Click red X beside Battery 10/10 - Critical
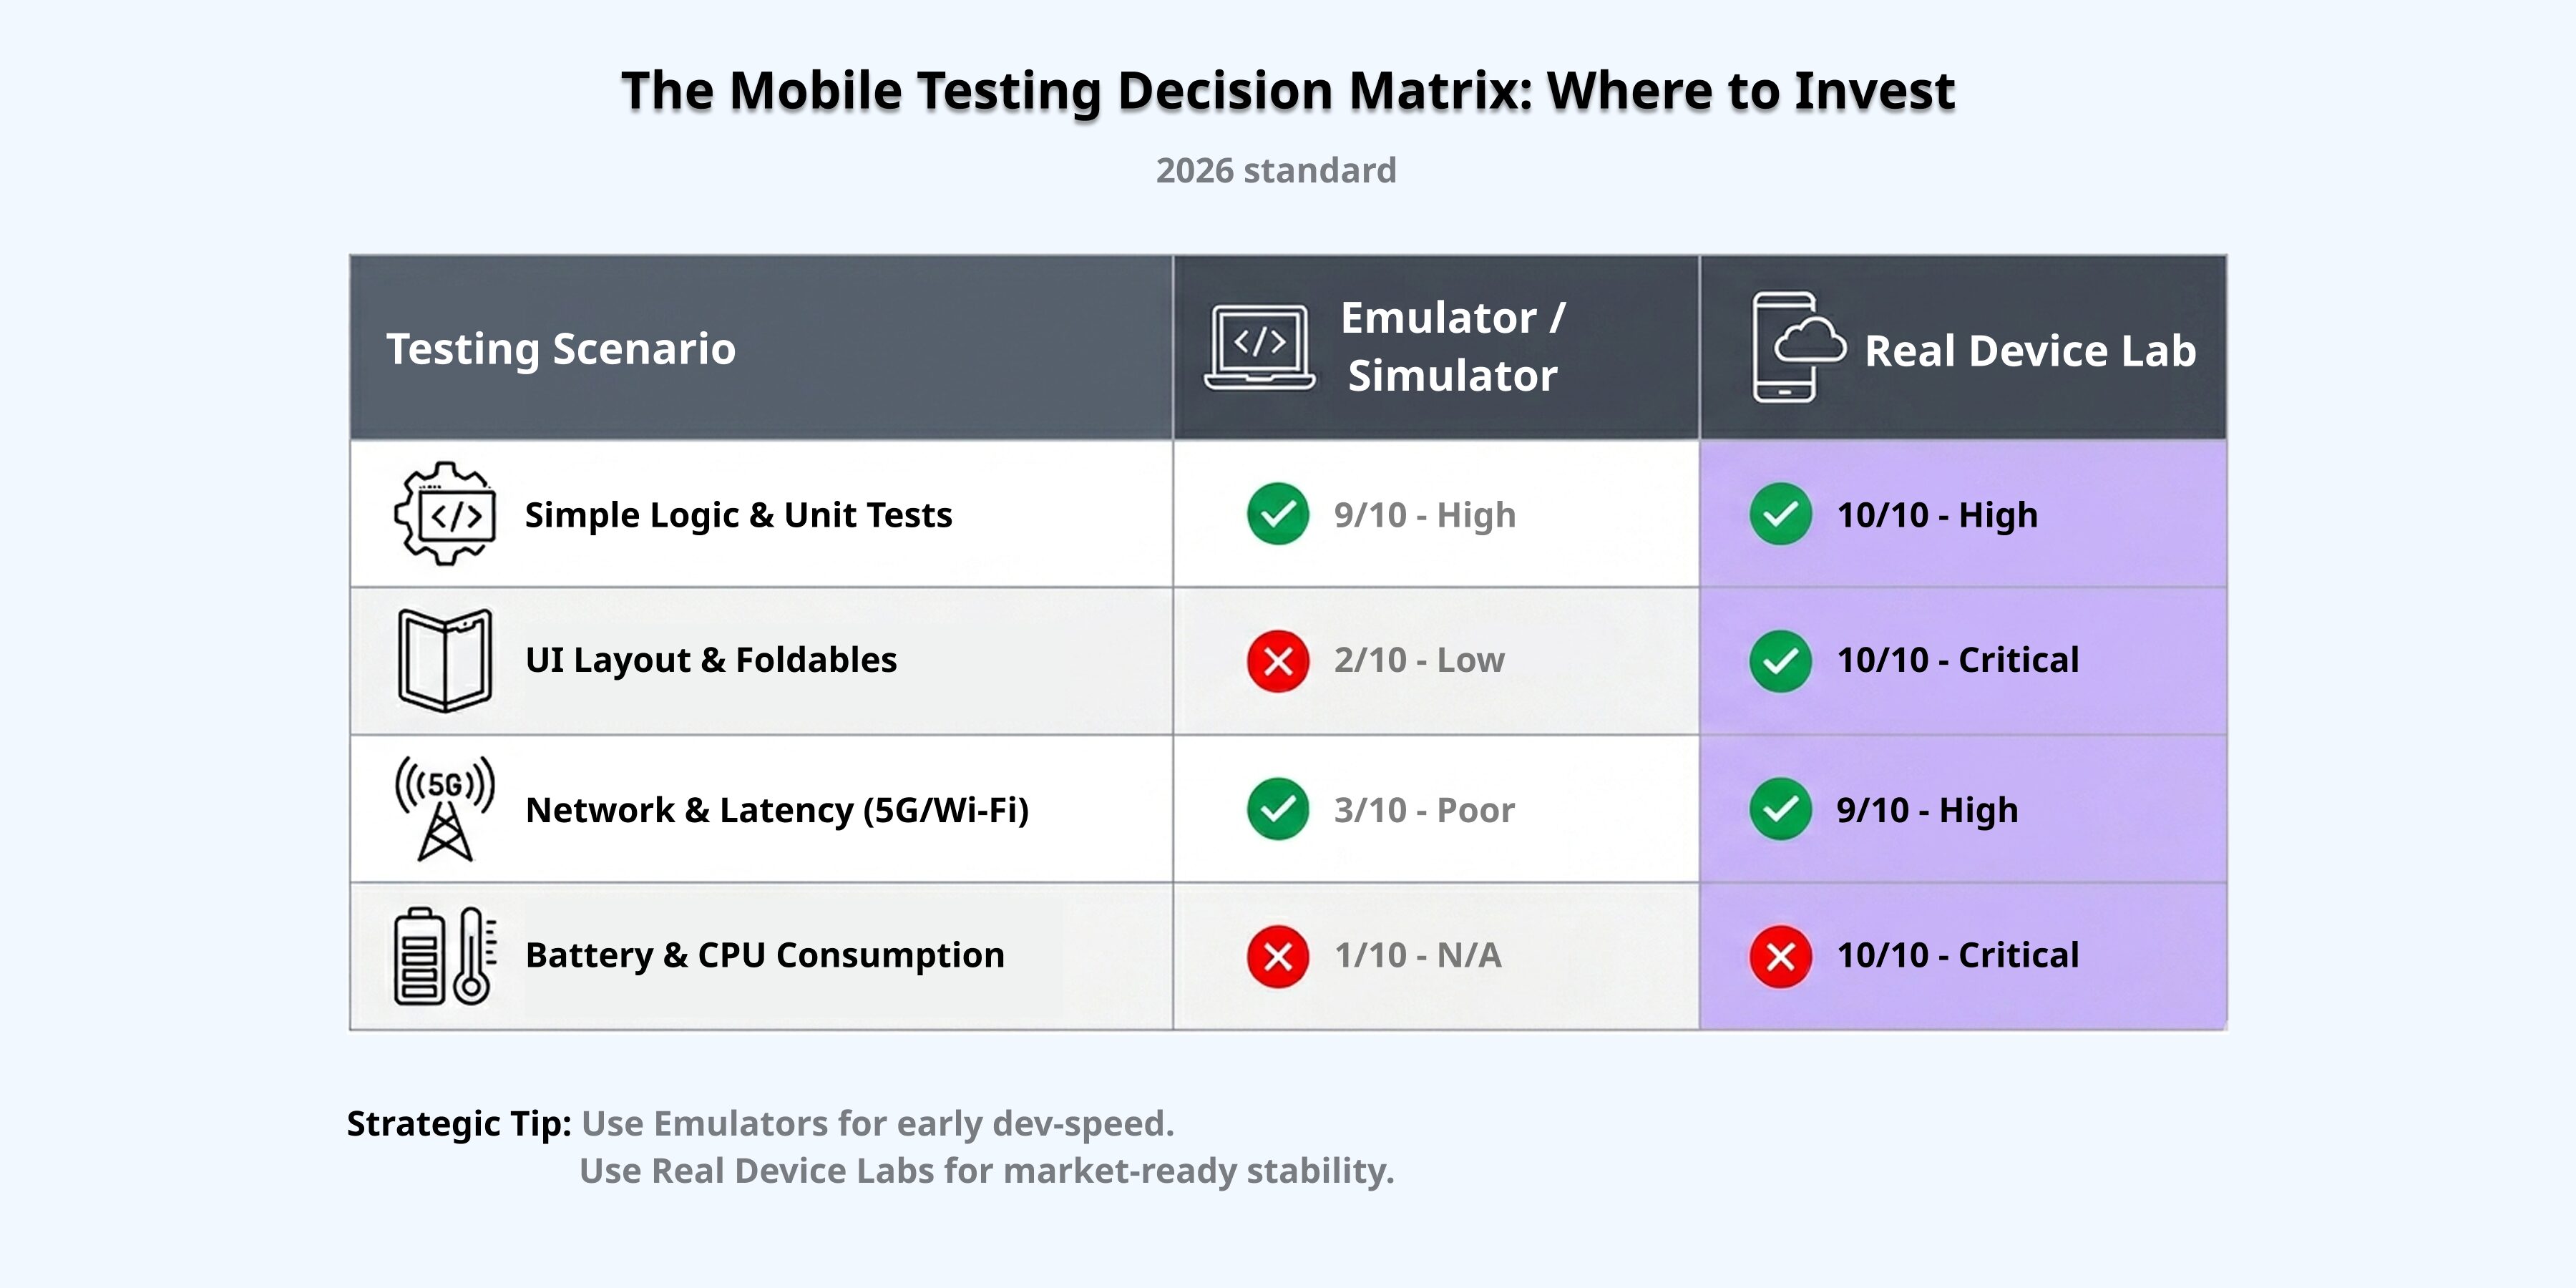This screenshot has width=2576, height=1288. (x=1780, y=956)
